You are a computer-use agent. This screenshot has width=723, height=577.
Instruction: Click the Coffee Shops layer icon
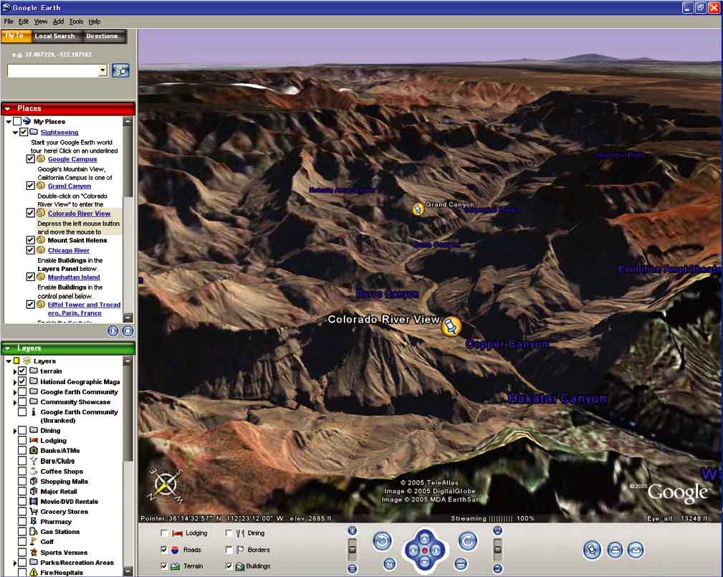(34, 471)
